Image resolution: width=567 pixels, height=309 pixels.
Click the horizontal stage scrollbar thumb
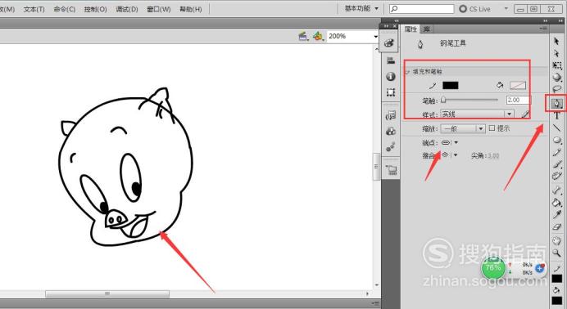107,293
